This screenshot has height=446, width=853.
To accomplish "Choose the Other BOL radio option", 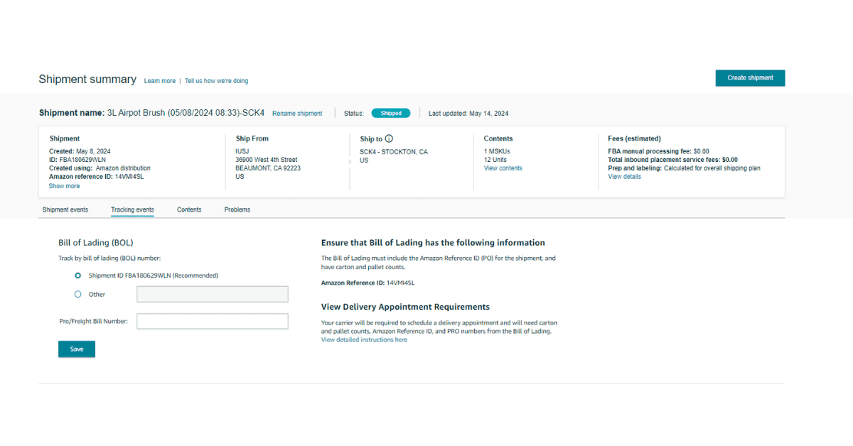I will click(78, 294).
